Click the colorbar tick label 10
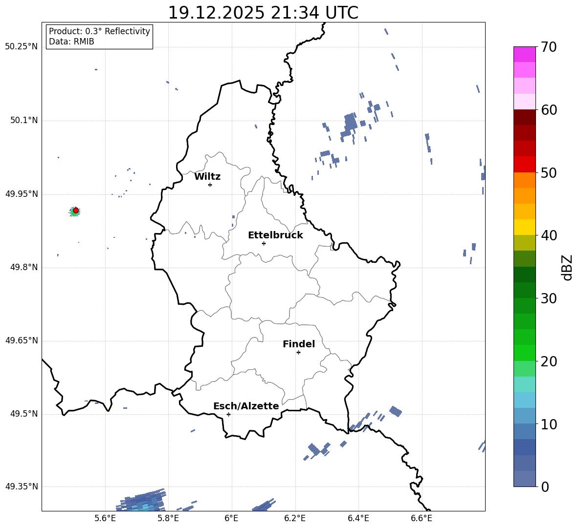 [549, 424]
